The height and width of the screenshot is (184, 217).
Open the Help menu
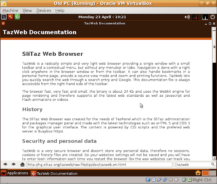tap(60, 11)
